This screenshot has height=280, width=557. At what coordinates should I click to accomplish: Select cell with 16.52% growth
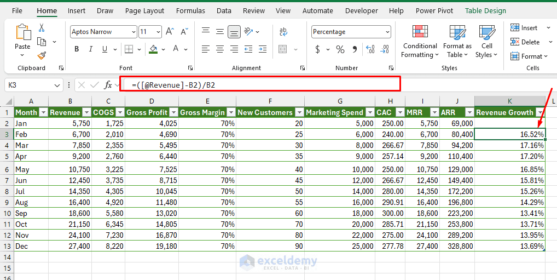coord(510,134)
